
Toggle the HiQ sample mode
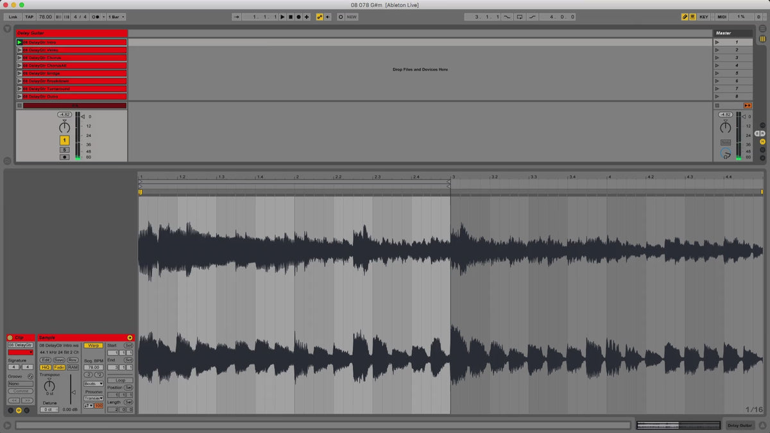click(x=46, y=368)
